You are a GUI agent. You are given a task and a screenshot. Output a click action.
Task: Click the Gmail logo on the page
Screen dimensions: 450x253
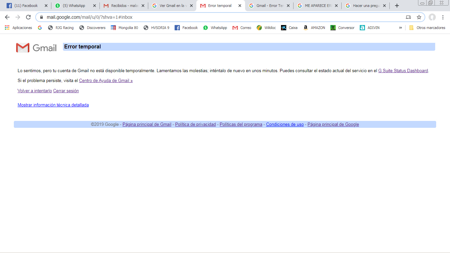(x=36, y=48)
